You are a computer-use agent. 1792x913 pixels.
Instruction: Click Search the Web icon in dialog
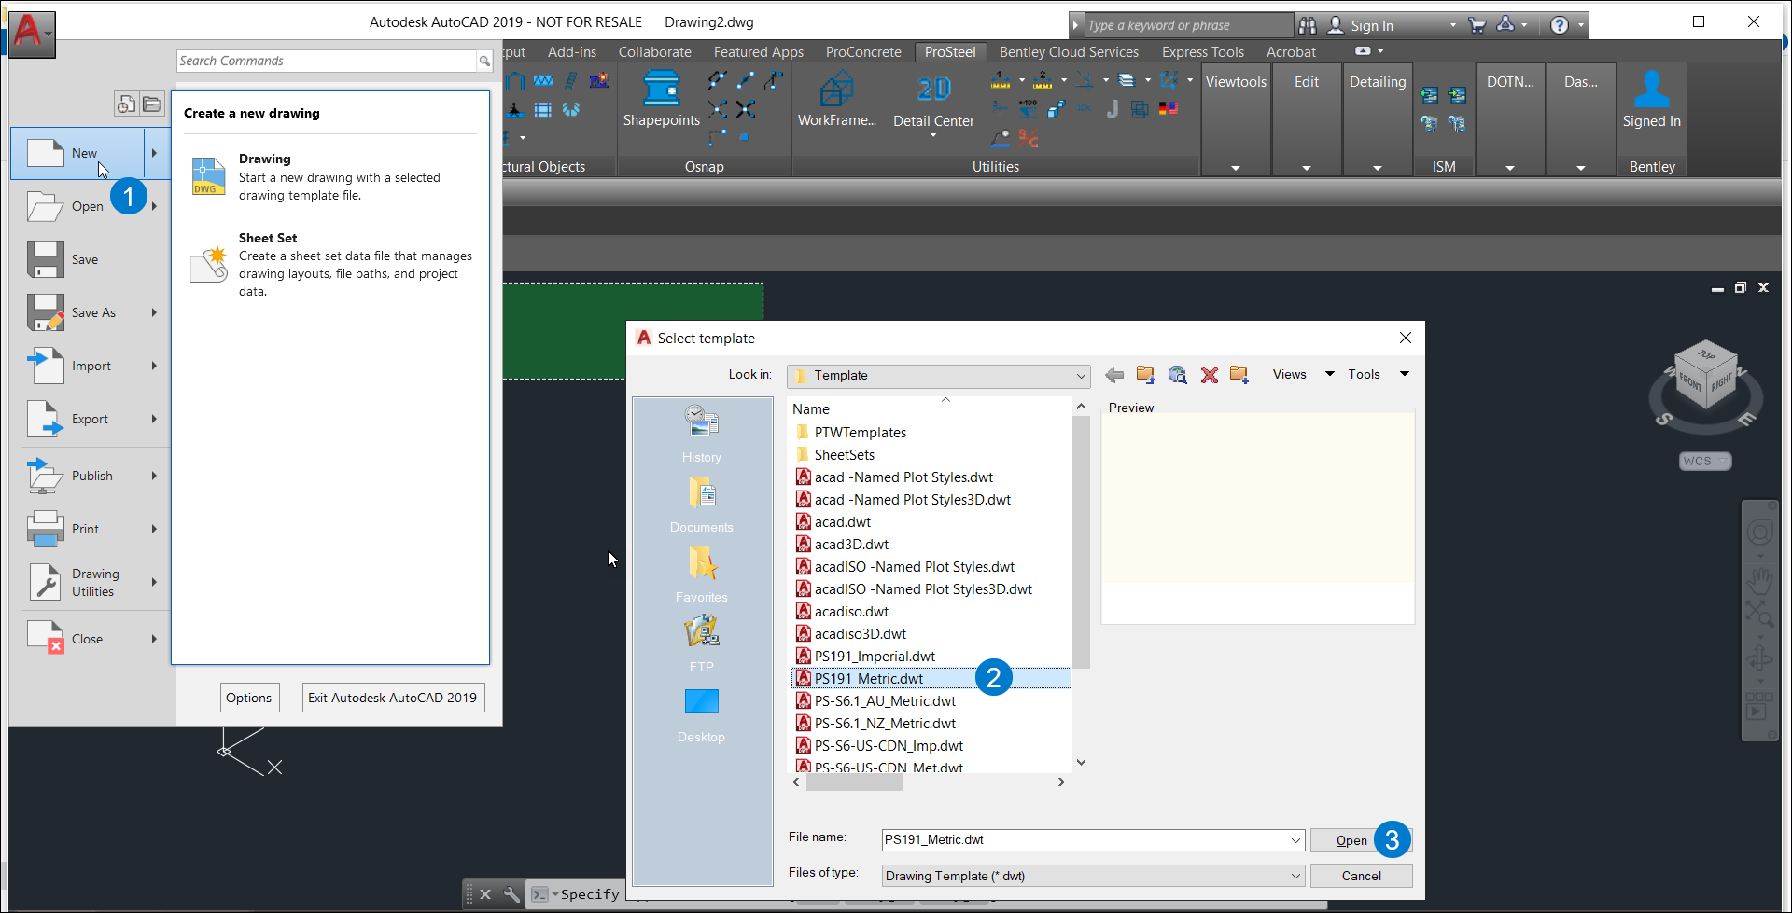1177,375
